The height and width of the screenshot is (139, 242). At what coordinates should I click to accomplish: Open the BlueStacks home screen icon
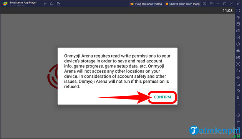pos(52,4)
